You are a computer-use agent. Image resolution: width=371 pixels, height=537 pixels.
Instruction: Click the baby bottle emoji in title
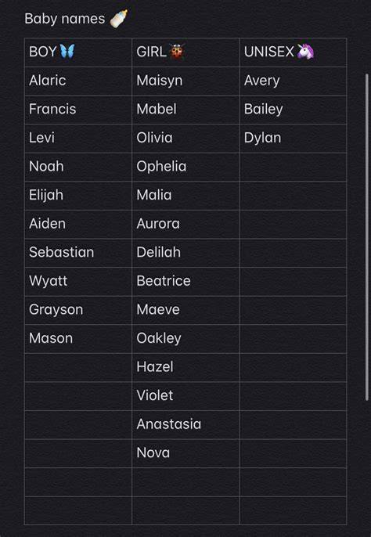click(x=118, y=19)
